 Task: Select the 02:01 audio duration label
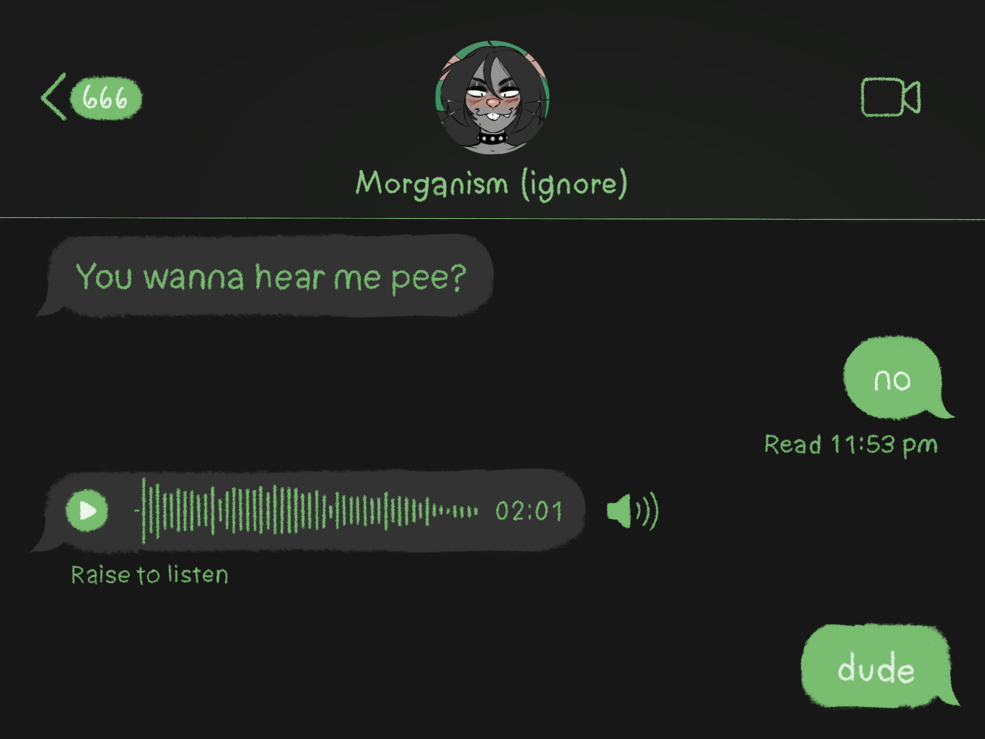pyautogui.click(x=529, y=511)
